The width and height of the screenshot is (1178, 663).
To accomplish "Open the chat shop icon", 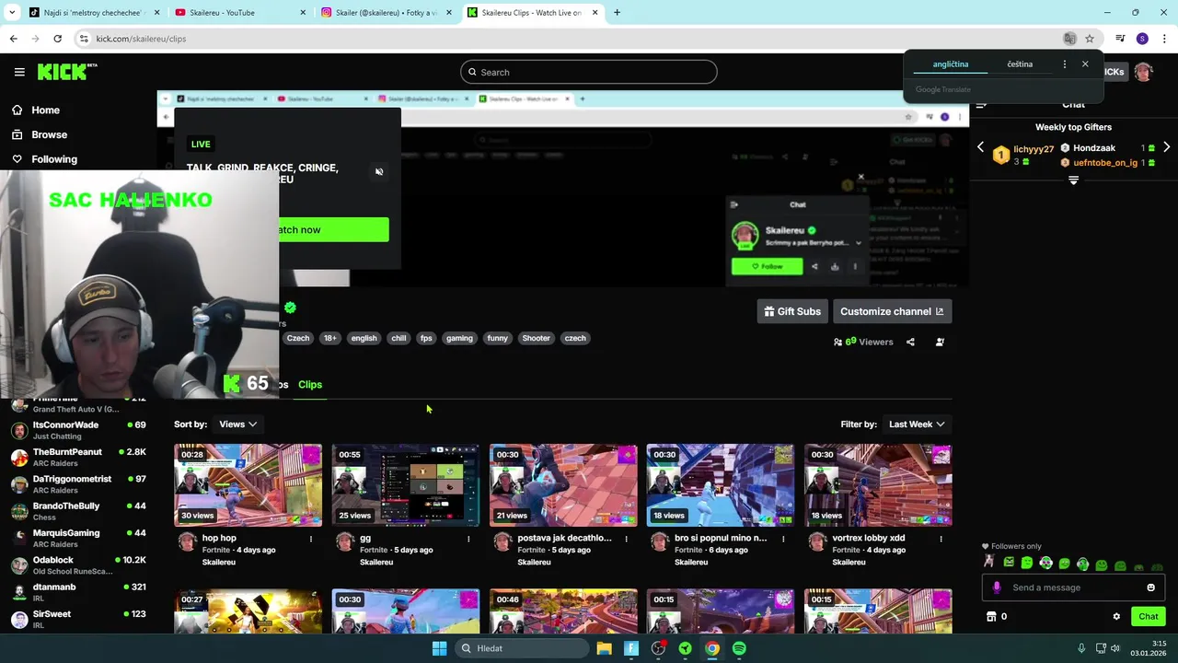I will pyautogui.click(x=991, y=617).
